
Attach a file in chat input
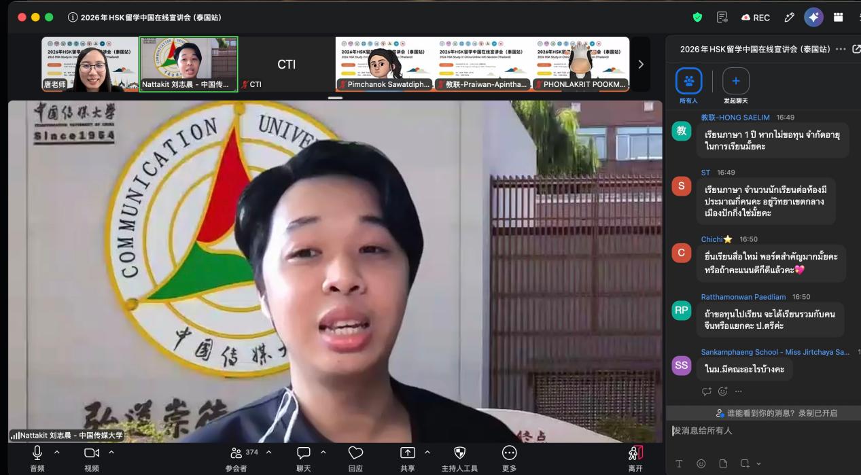click(723, 463)
